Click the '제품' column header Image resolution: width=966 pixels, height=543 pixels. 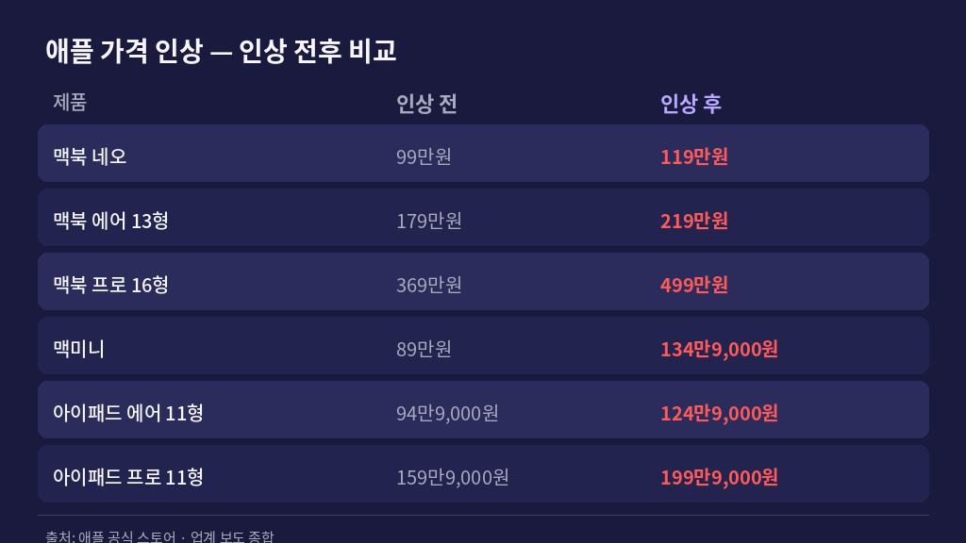coord(70,102)
